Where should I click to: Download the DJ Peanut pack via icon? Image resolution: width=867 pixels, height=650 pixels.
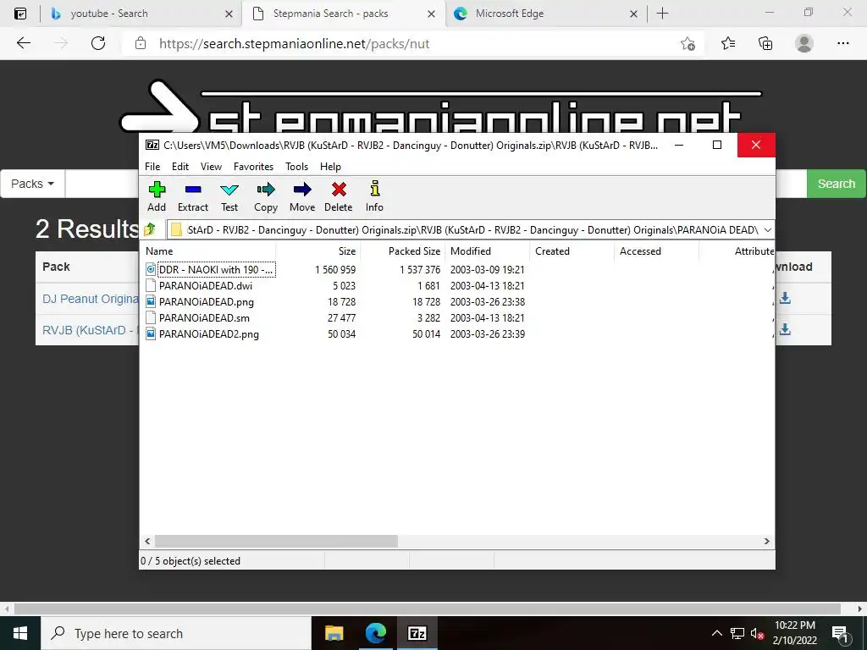[785, 299]
